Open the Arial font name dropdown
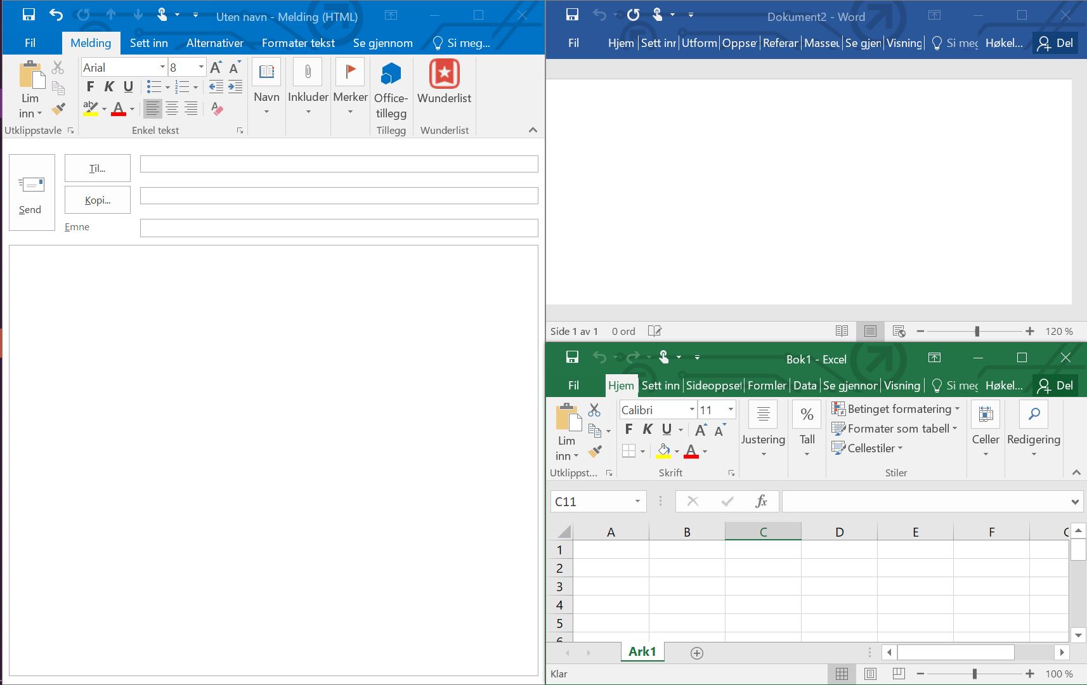 [x=162, y=67]
